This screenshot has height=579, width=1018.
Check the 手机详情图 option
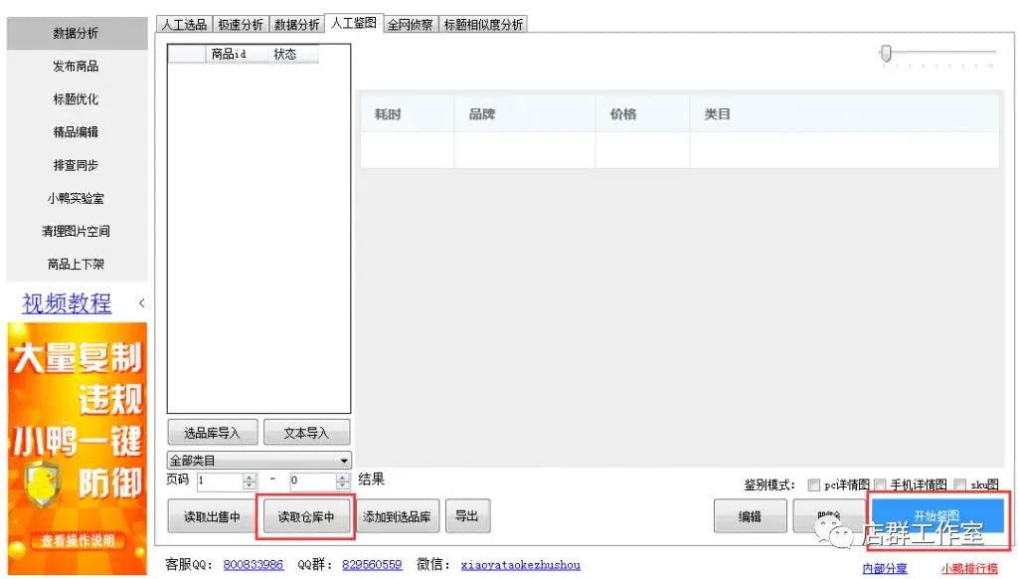(x=879, y=484)
